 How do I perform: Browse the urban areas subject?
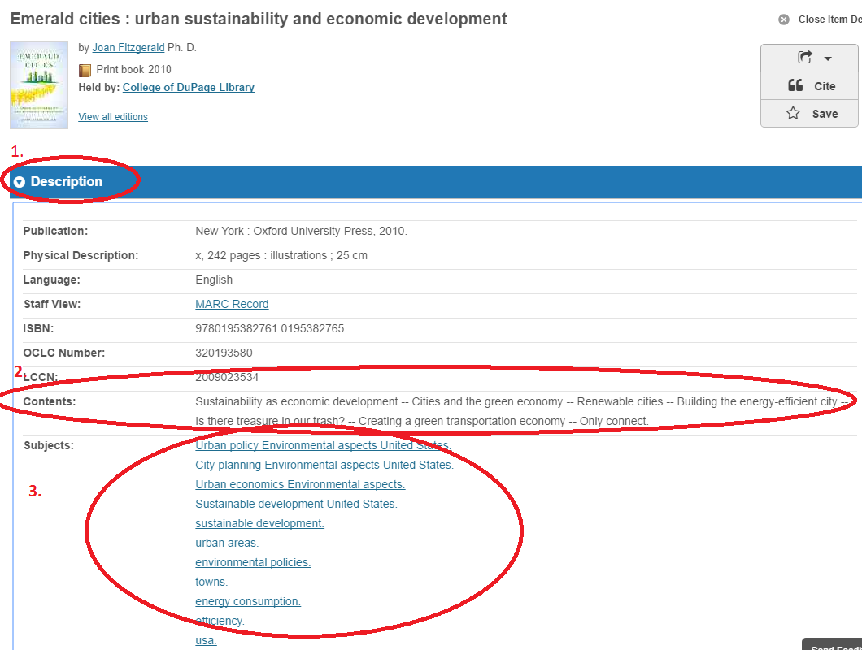(227, 543)
